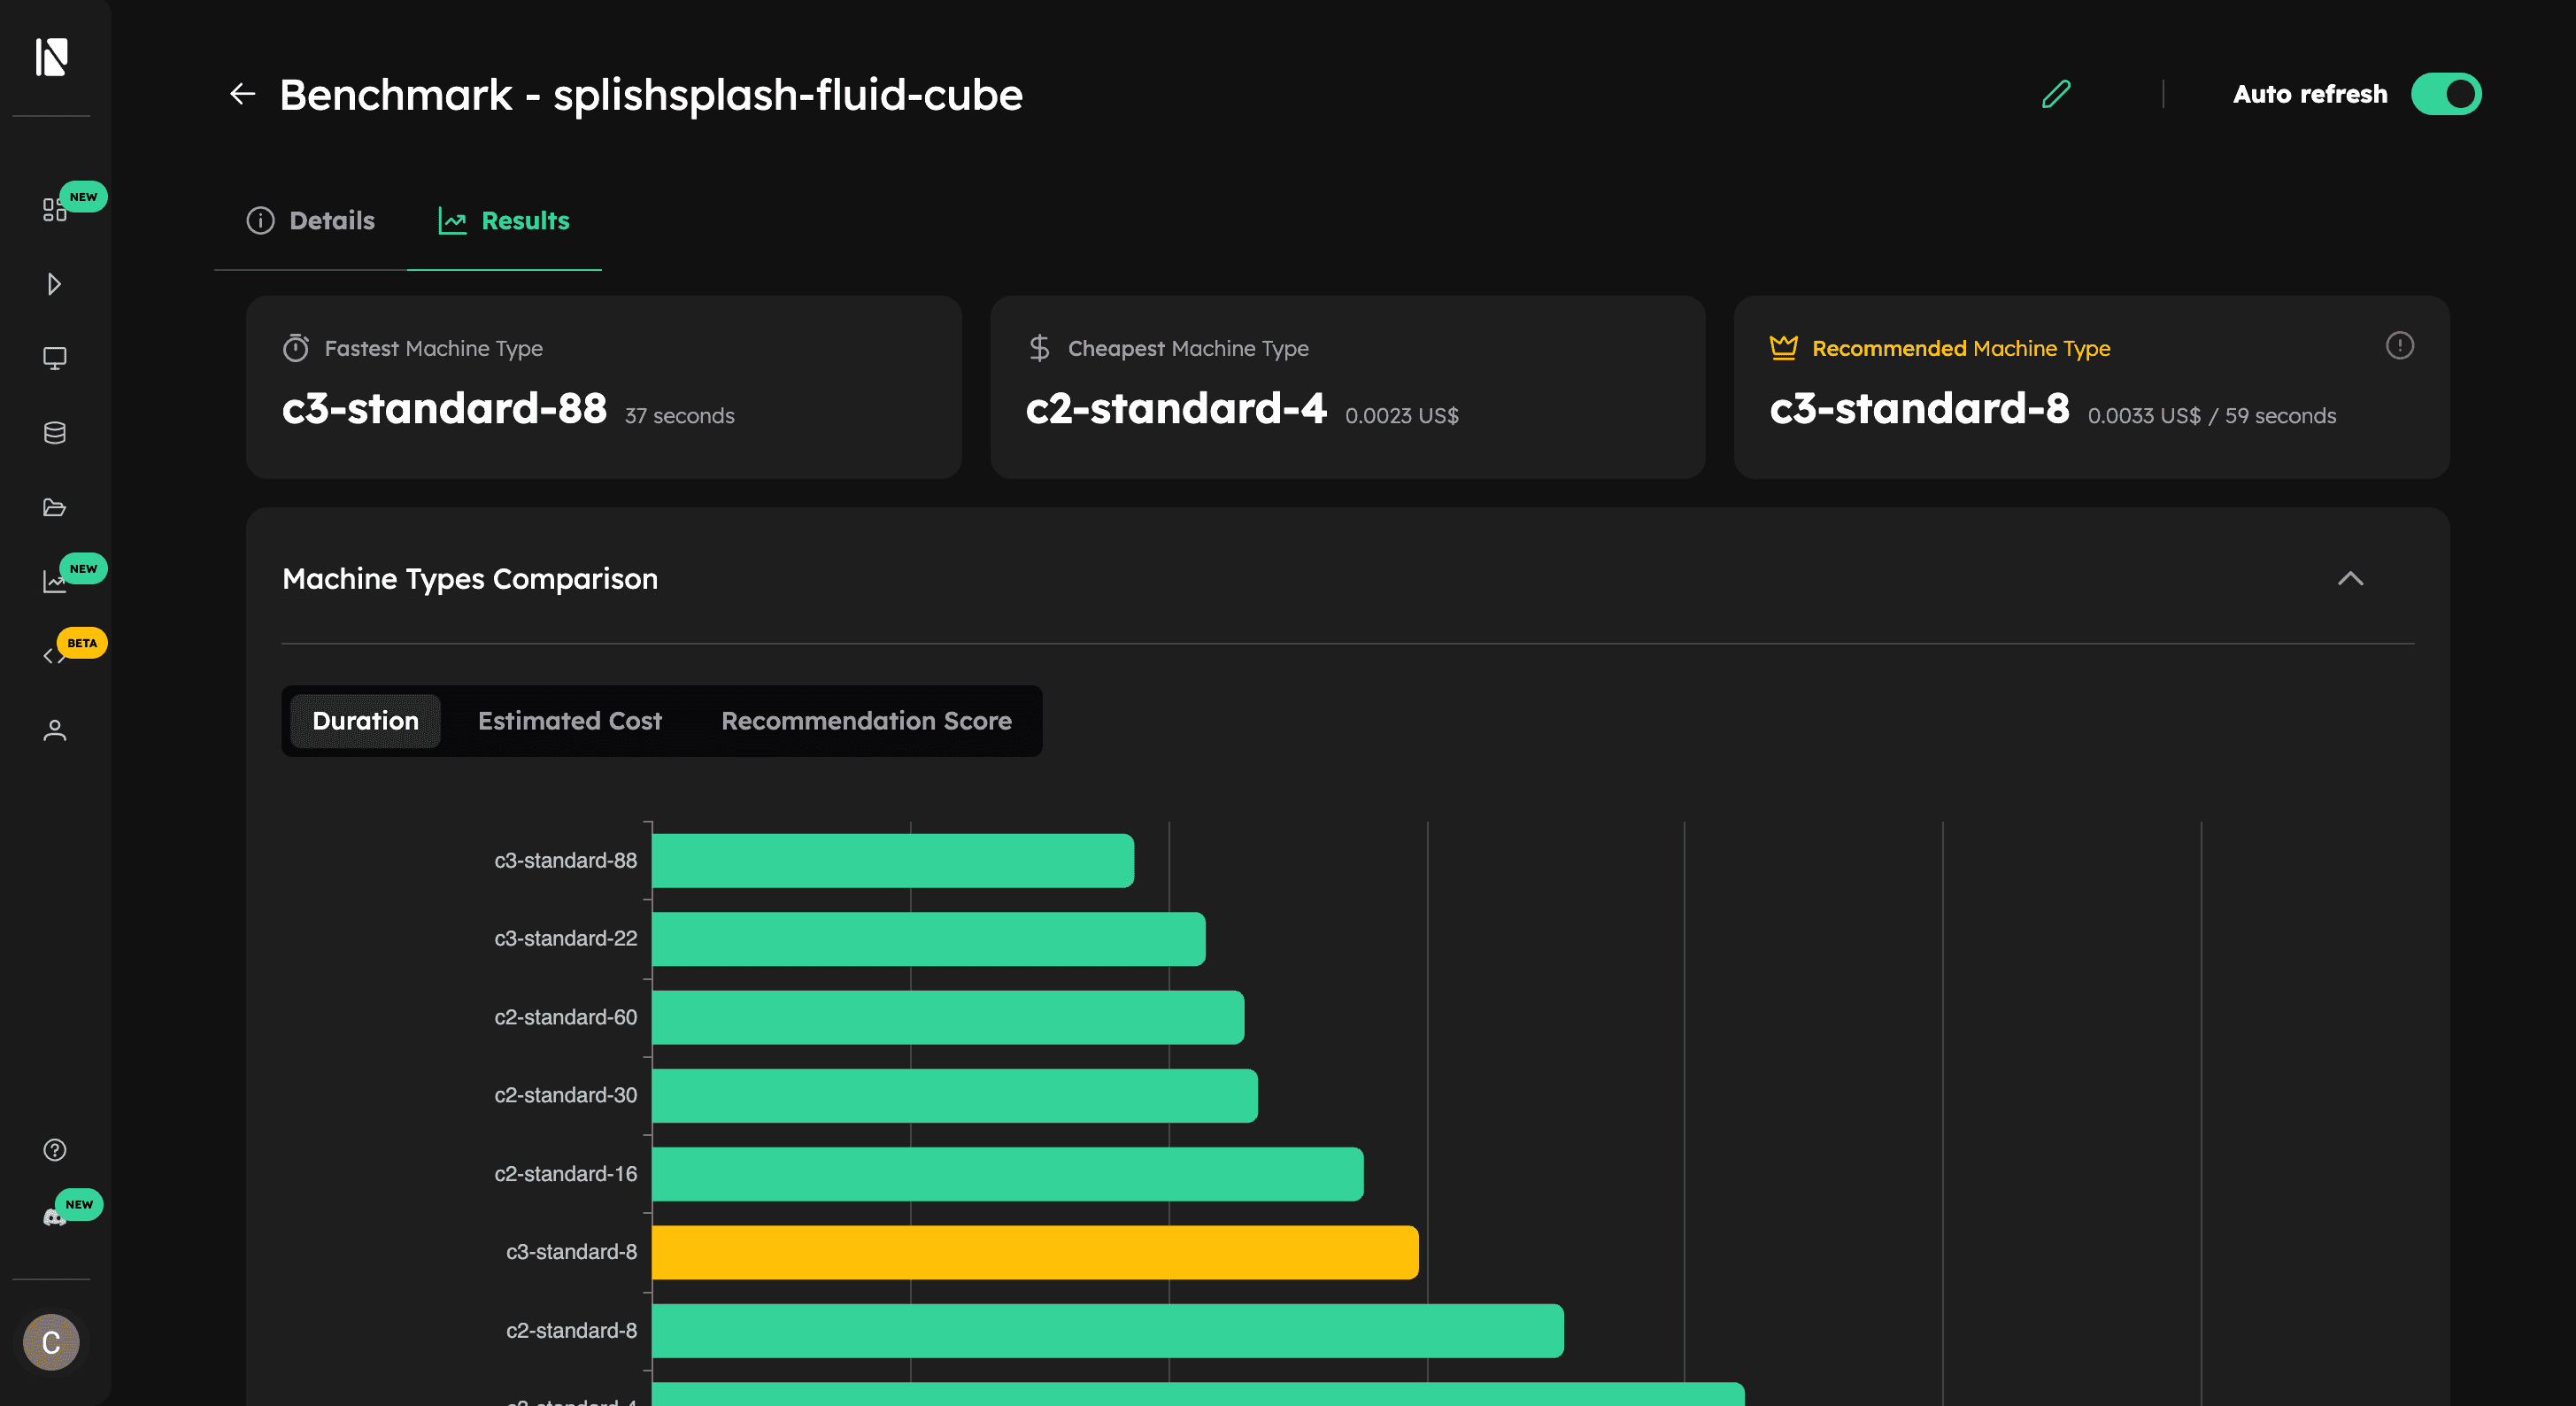Click the green pencil edit icon
Viewport: 2576px width, 1406px height.
[x=2055, y=95]
